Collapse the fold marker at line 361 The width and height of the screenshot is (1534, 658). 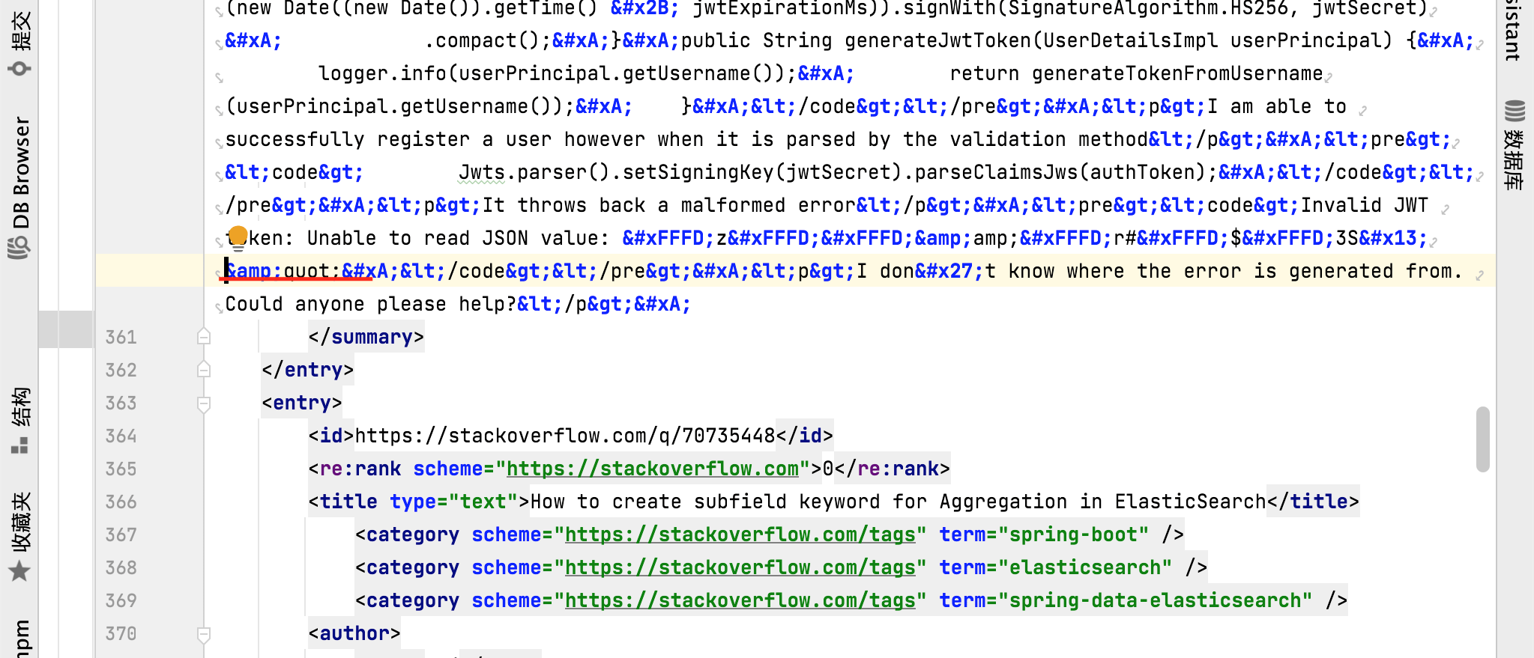[x=203, y=337]
